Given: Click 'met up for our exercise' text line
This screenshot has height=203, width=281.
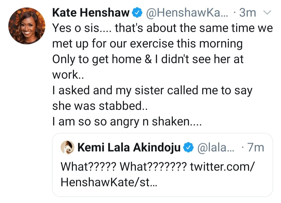Looking at the screenshot, I should pos(147,44).
